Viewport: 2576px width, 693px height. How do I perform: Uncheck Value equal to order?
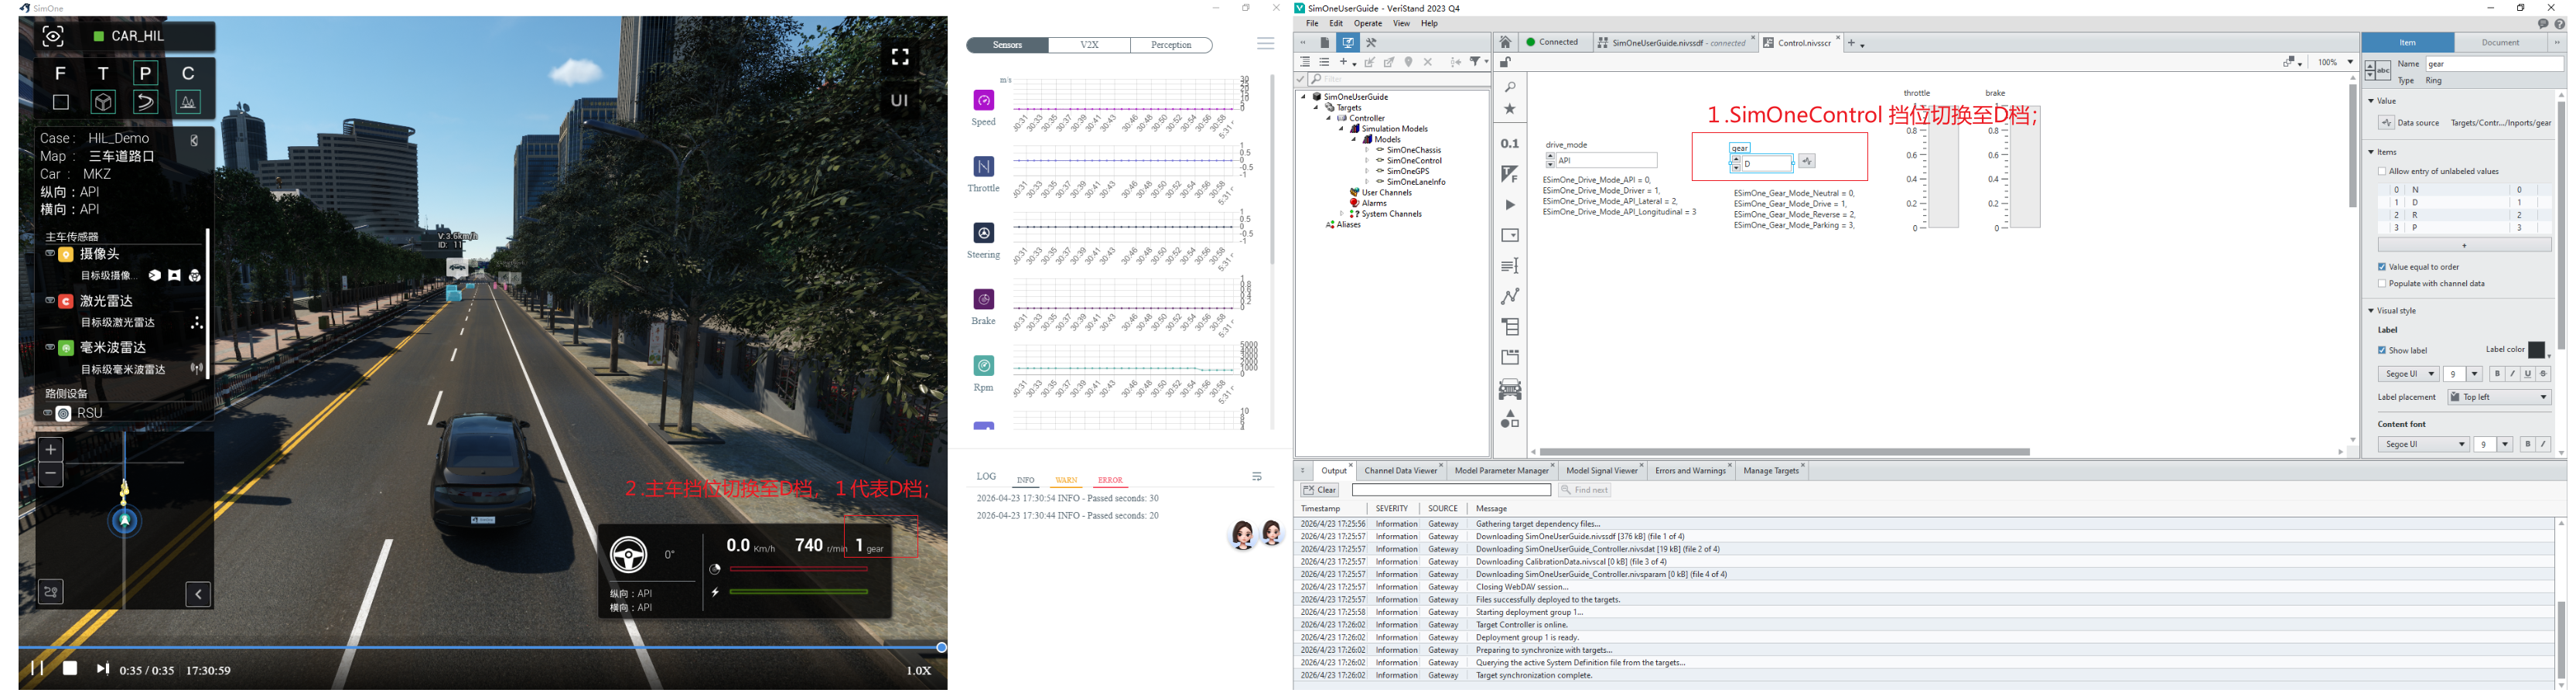click(x=2382, y=267)
